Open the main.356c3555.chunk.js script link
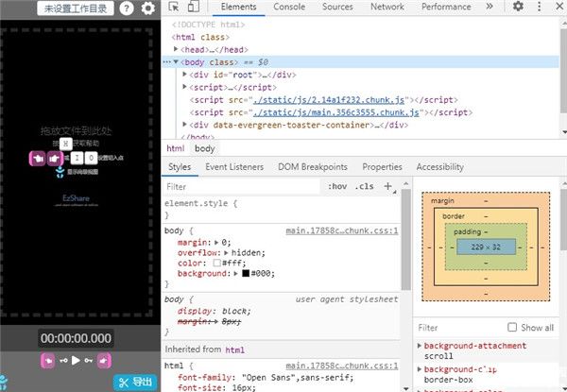This screenshot has width=567, height=392. pos(336,112)
